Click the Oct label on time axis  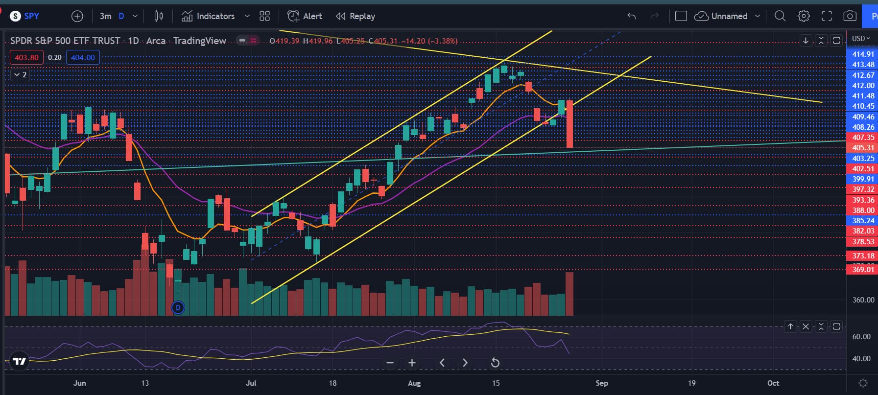point(773,383)
